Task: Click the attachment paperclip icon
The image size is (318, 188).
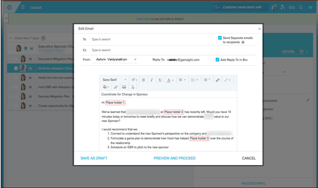Action: pos(116,87)
